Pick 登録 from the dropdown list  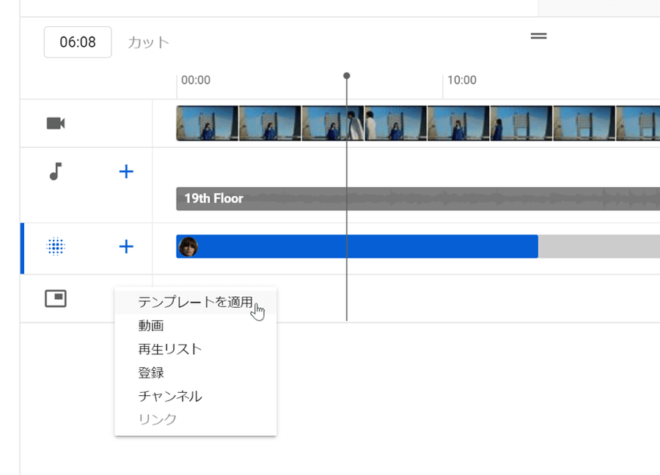(151, 372)
